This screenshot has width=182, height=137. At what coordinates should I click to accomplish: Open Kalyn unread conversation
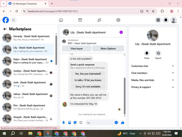(x=27, y=61)
